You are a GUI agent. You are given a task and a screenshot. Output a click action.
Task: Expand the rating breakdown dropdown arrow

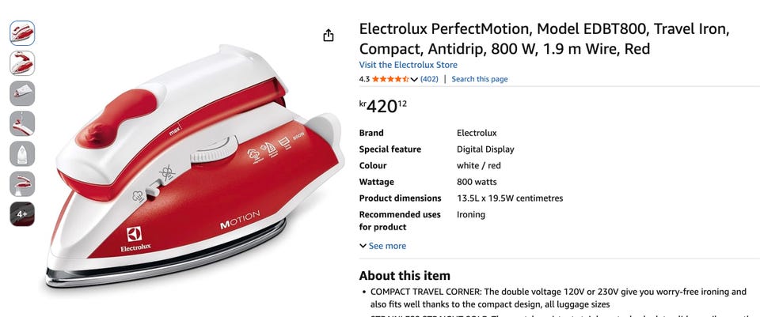[x=414, y=79]
